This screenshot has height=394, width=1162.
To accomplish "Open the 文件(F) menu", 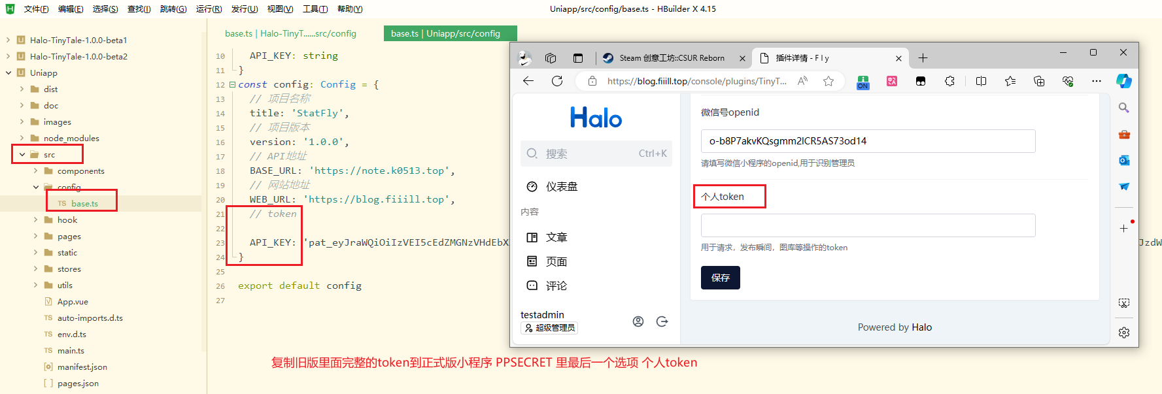I will [x=36, y=9].
